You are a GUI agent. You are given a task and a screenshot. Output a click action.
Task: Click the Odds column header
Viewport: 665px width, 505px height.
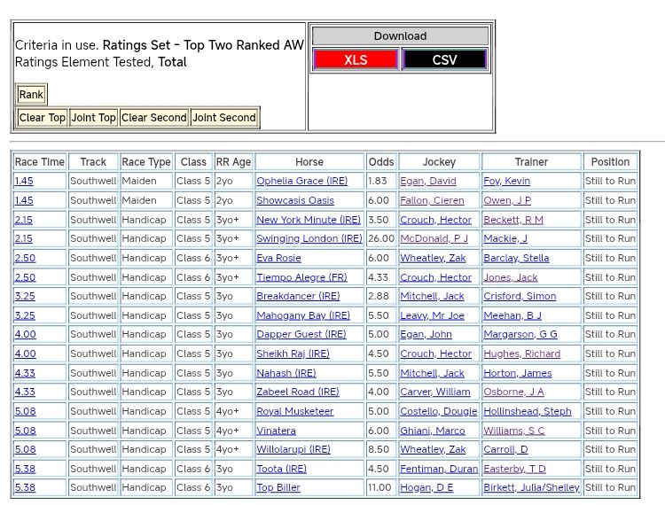381,162
